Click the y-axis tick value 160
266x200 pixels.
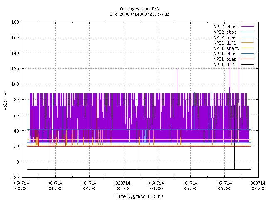(15, 37)
